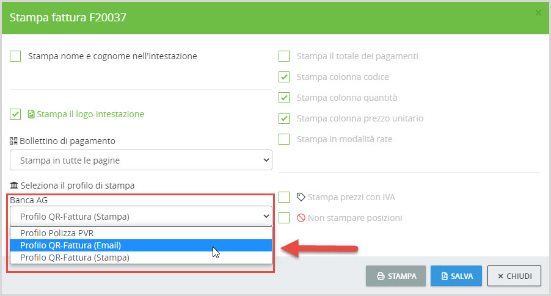The height and width of the screenshot is (296, 551).
Task: Close the dialog with the top-right X
Action: click(x=538, y=13)
